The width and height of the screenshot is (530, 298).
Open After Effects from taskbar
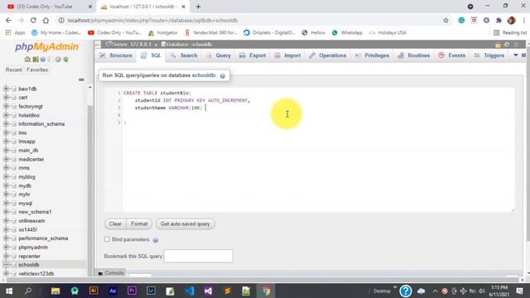click(113, 291)
